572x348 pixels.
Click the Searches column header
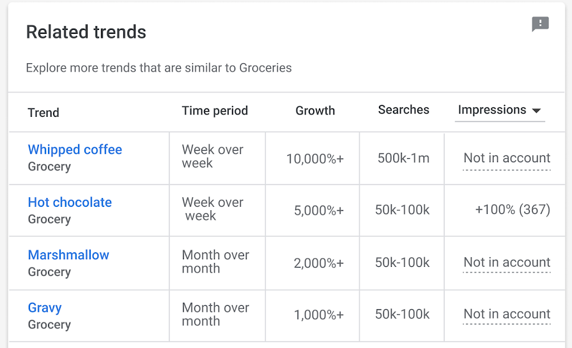click(403, 110)
